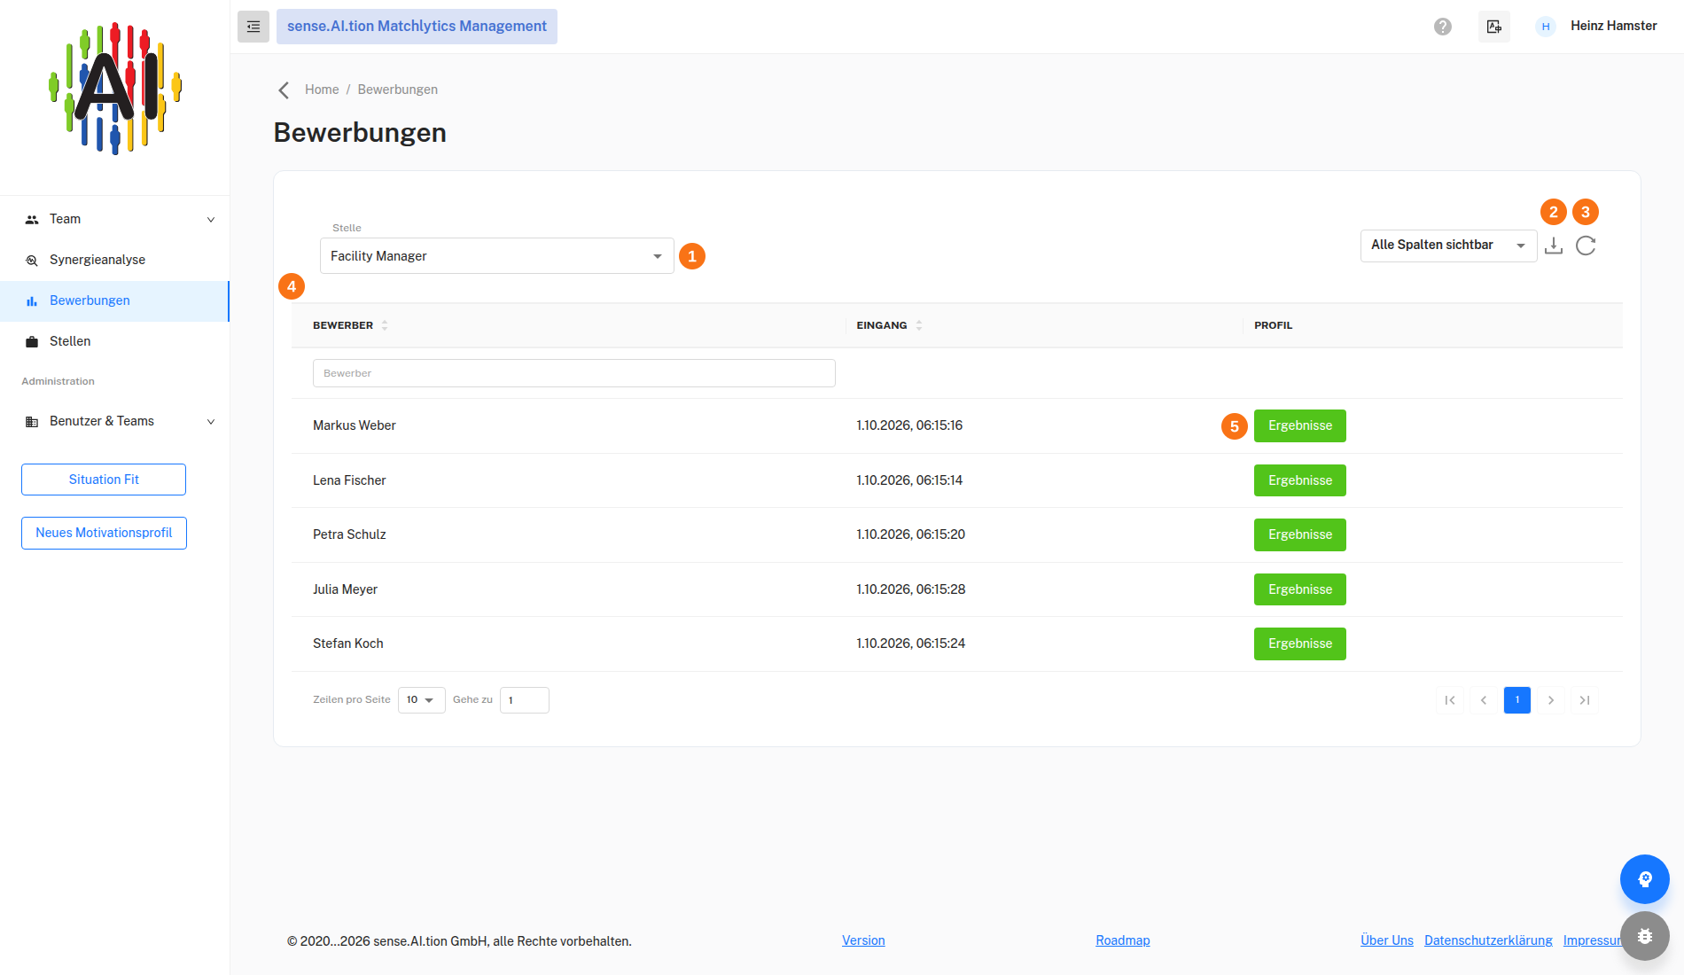Image resolution: width=1684 pixels, height=975 pixels.
Task: Open Heinz Hamster user avatar
Action: coord(1546,27)
